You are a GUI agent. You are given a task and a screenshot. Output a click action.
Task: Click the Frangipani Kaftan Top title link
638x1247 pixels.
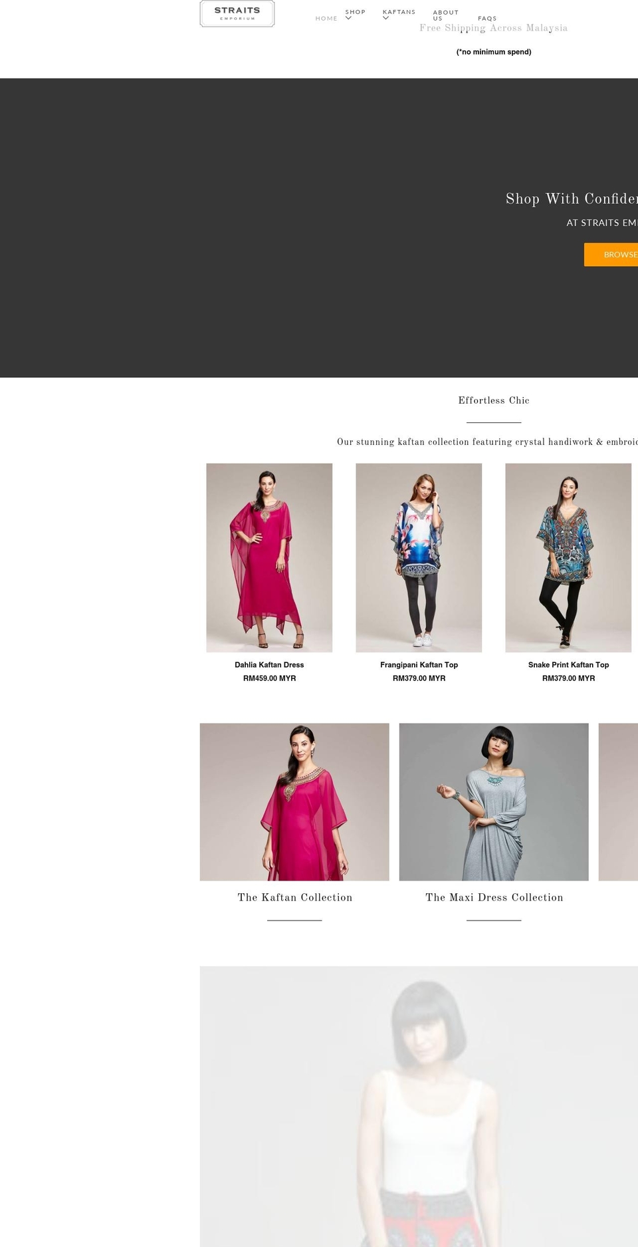pos(419,665)
